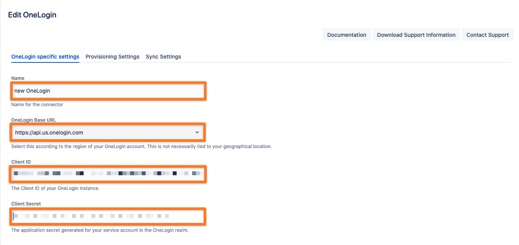Image resolution: width=519 pixels, height=245 pixels.
Task: Click the 'Client ID' label
Action: click(x=21, y=162)
